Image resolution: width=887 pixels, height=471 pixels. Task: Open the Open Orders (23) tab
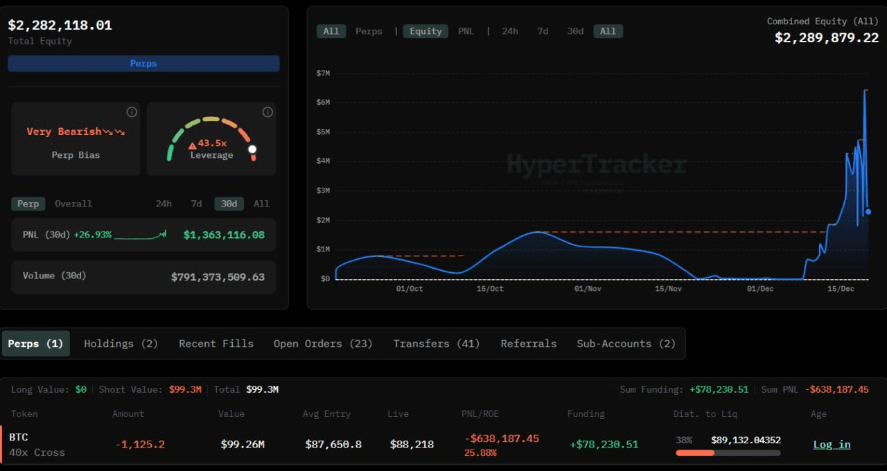pyautogui.click(x=323, y=344)
